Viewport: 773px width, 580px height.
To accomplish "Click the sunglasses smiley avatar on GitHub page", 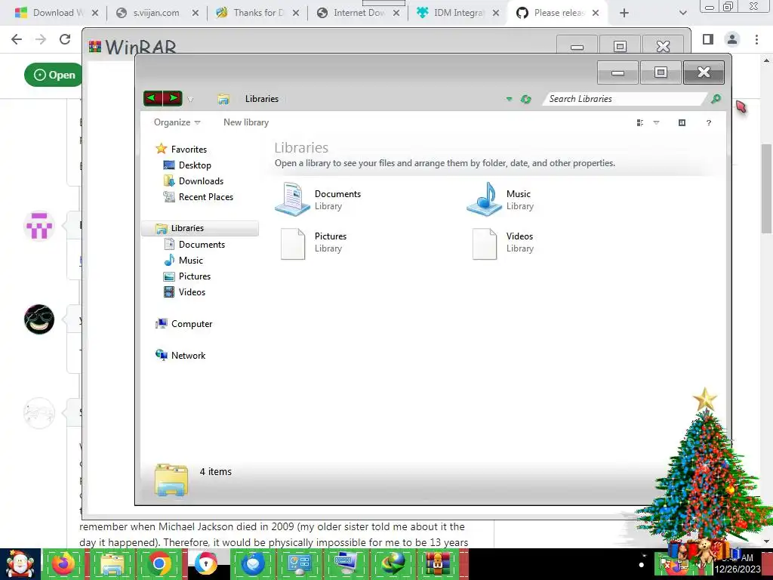I will coord(39,319).
